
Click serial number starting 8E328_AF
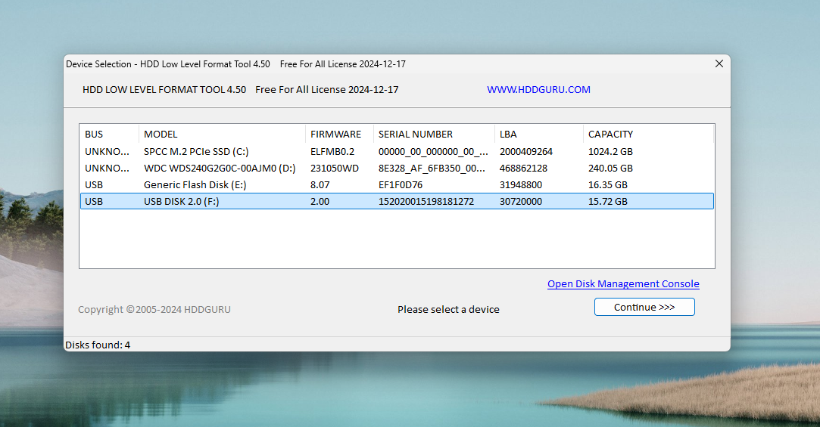(x=432, y=168)
